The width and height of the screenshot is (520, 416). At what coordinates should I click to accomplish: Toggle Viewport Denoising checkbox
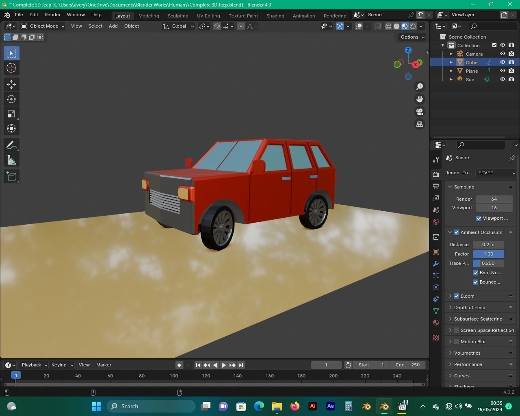tap(479, 218)
